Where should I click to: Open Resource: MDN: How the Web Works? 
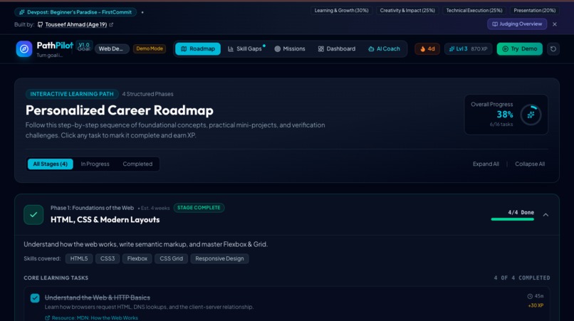(x=95, y=317)
